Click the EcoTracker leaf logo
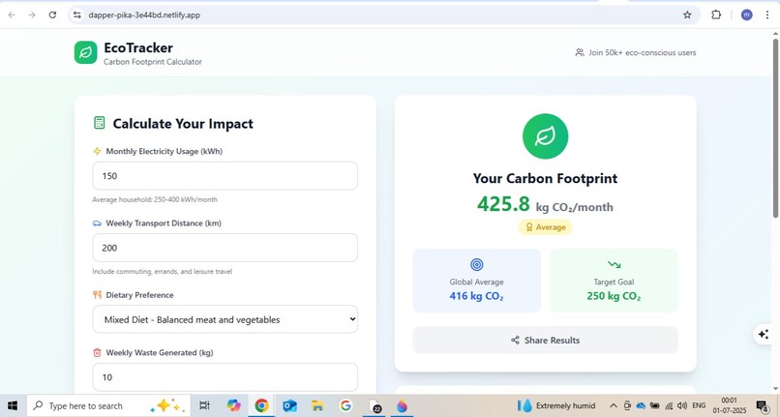This screenshot has width=780, height=417. (85, 52)
